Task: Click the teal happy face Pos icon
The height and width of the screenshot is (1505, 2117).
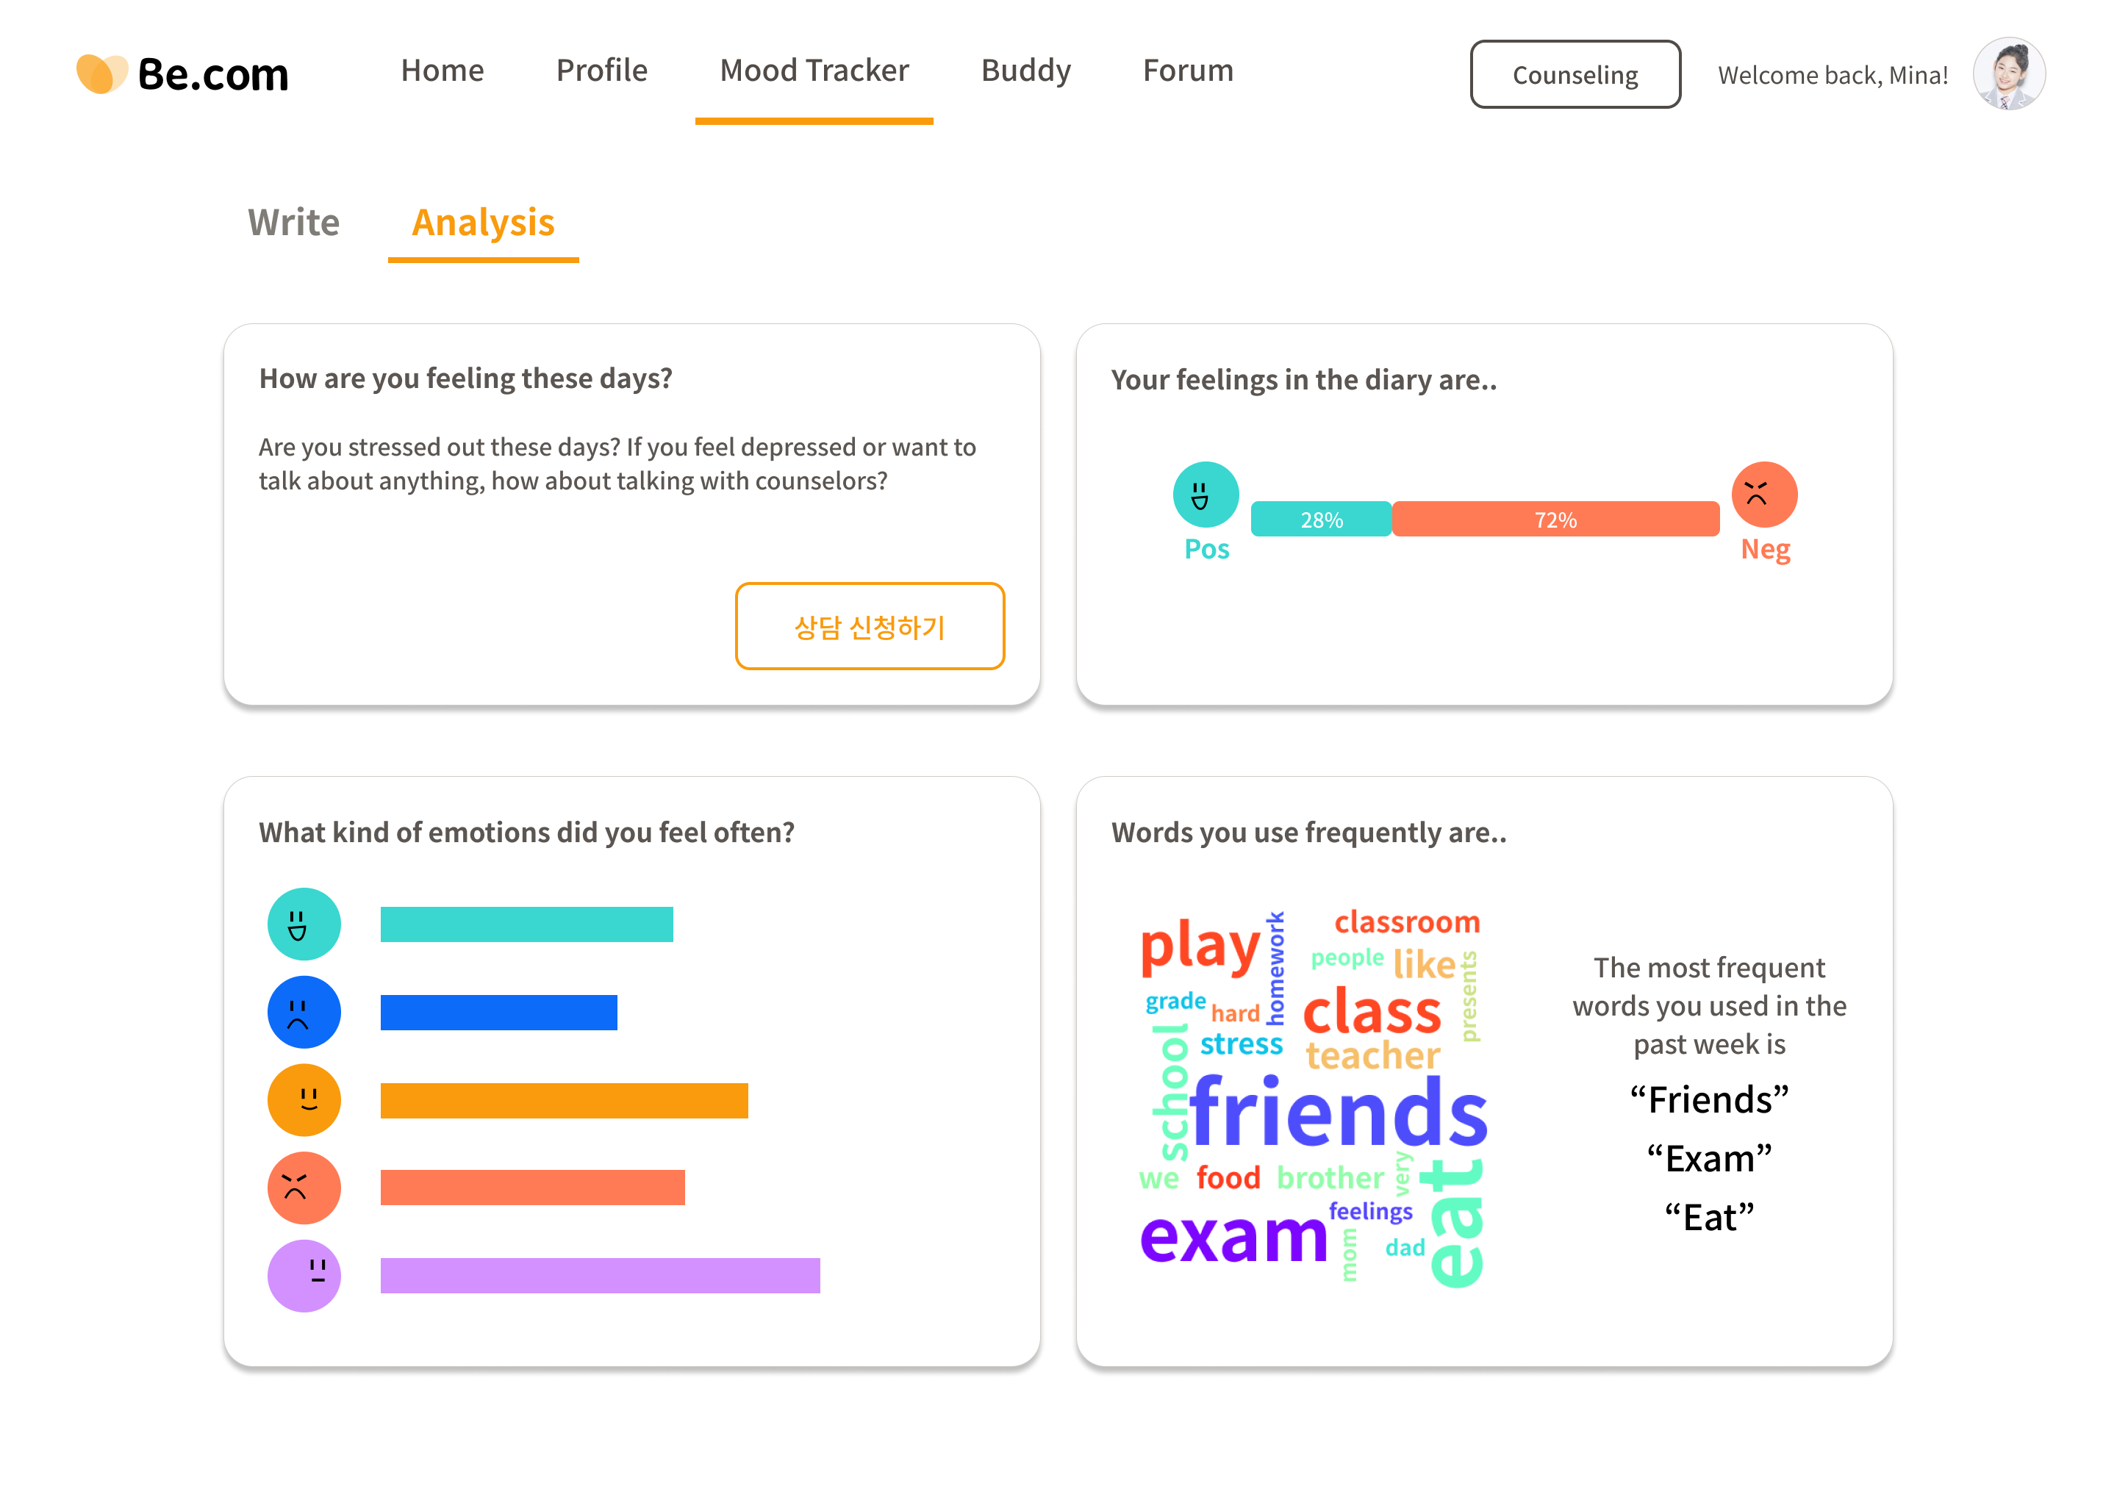Action: [1205, 494]
